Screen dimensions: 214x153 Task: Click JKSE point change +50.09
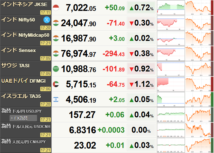click(x=115, y=8)
